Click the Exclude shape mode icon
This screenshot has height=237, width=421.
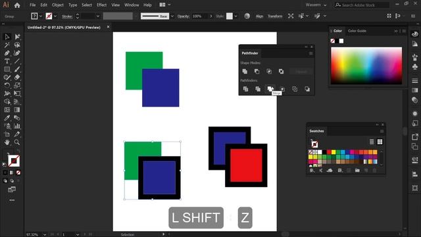coord(281,72)
